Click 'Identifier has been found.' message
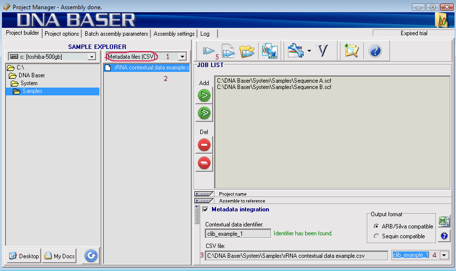Viewport: 456px width, 271px height. point(303,233)
